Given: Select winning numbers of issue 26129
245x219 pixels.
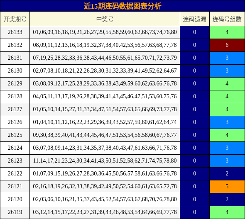Looking at the screenshot, I should click(x=105, y=83).
